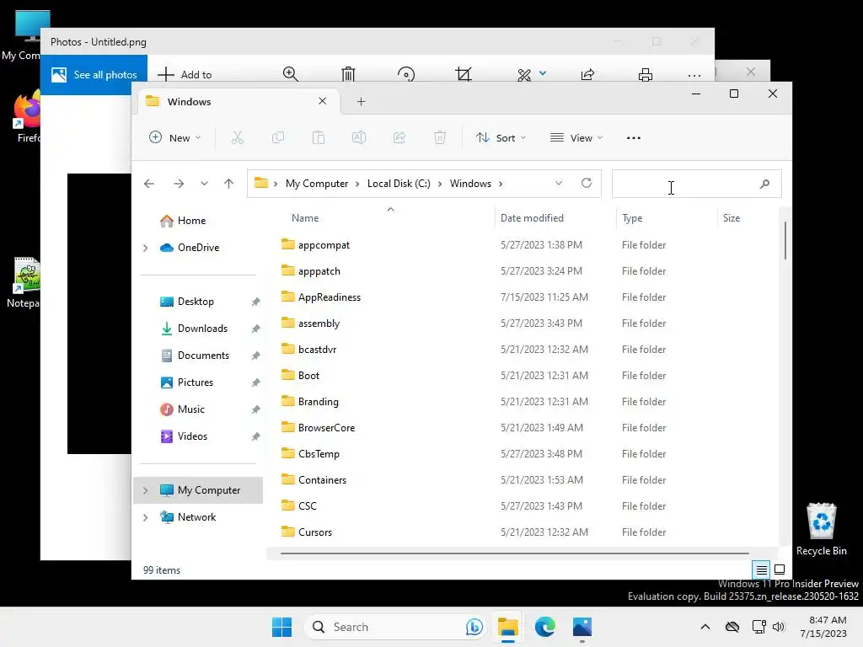
Task: Expand the OneDrive tree node
Action: 145,249
